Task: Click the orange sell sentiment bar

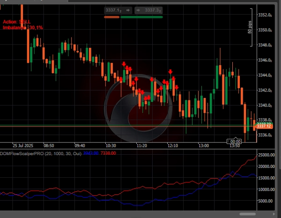Action: tap(111, 17)
